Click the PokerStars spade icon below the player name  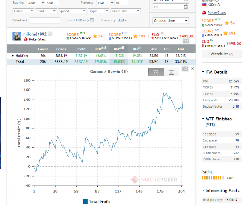(25, 39)
